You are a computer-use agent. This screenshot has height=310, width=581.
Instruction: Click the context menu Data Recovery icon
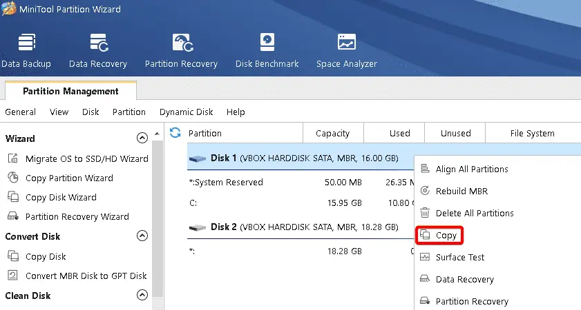(x=425, y=279)
